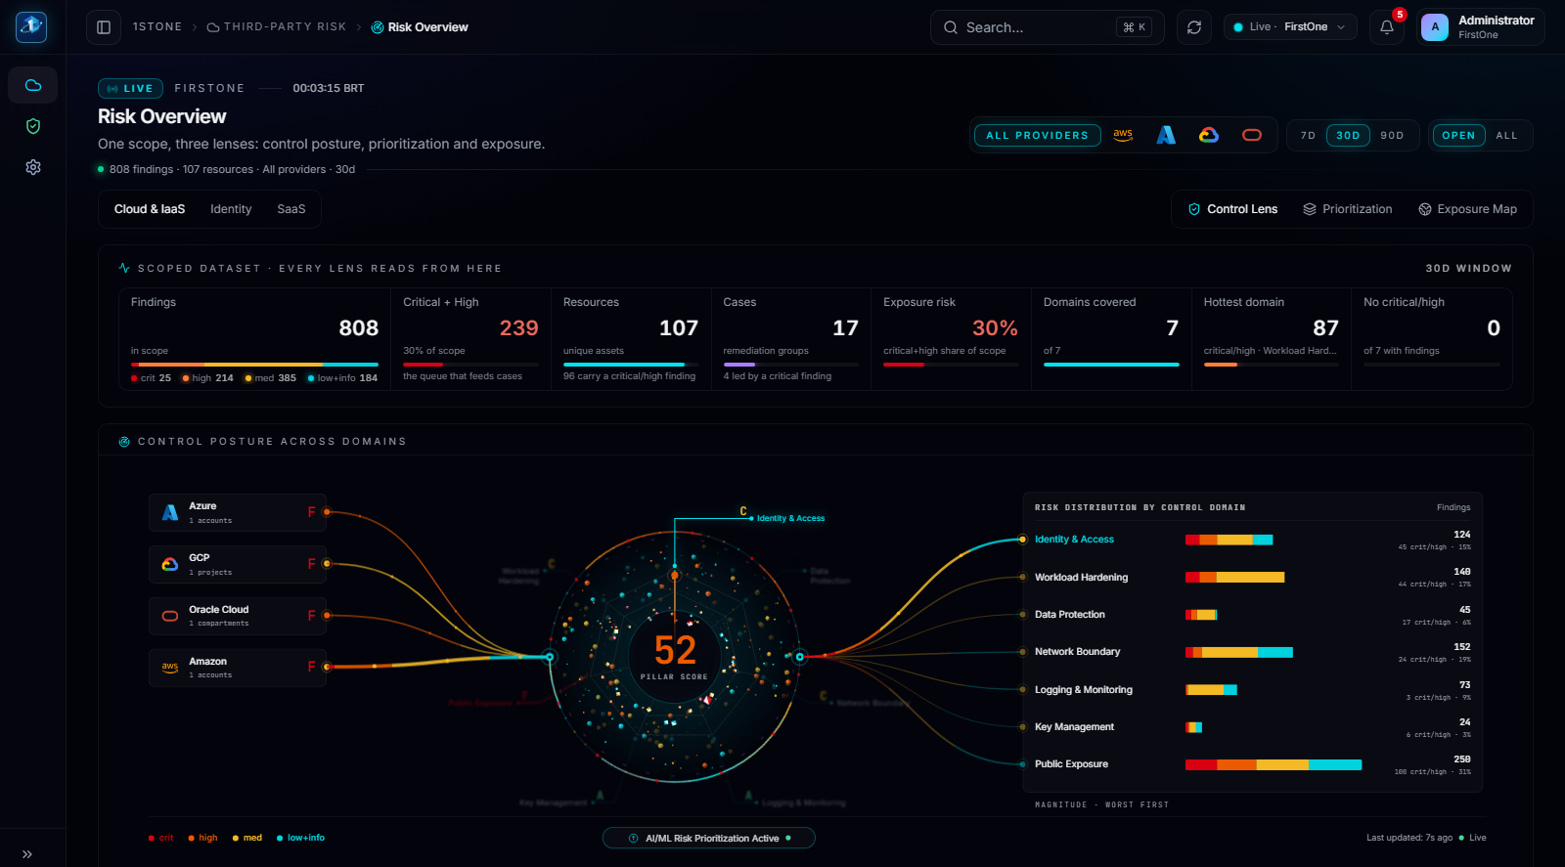
Task: Click the Exposure risk 30% card
Action: coord(951,339)
